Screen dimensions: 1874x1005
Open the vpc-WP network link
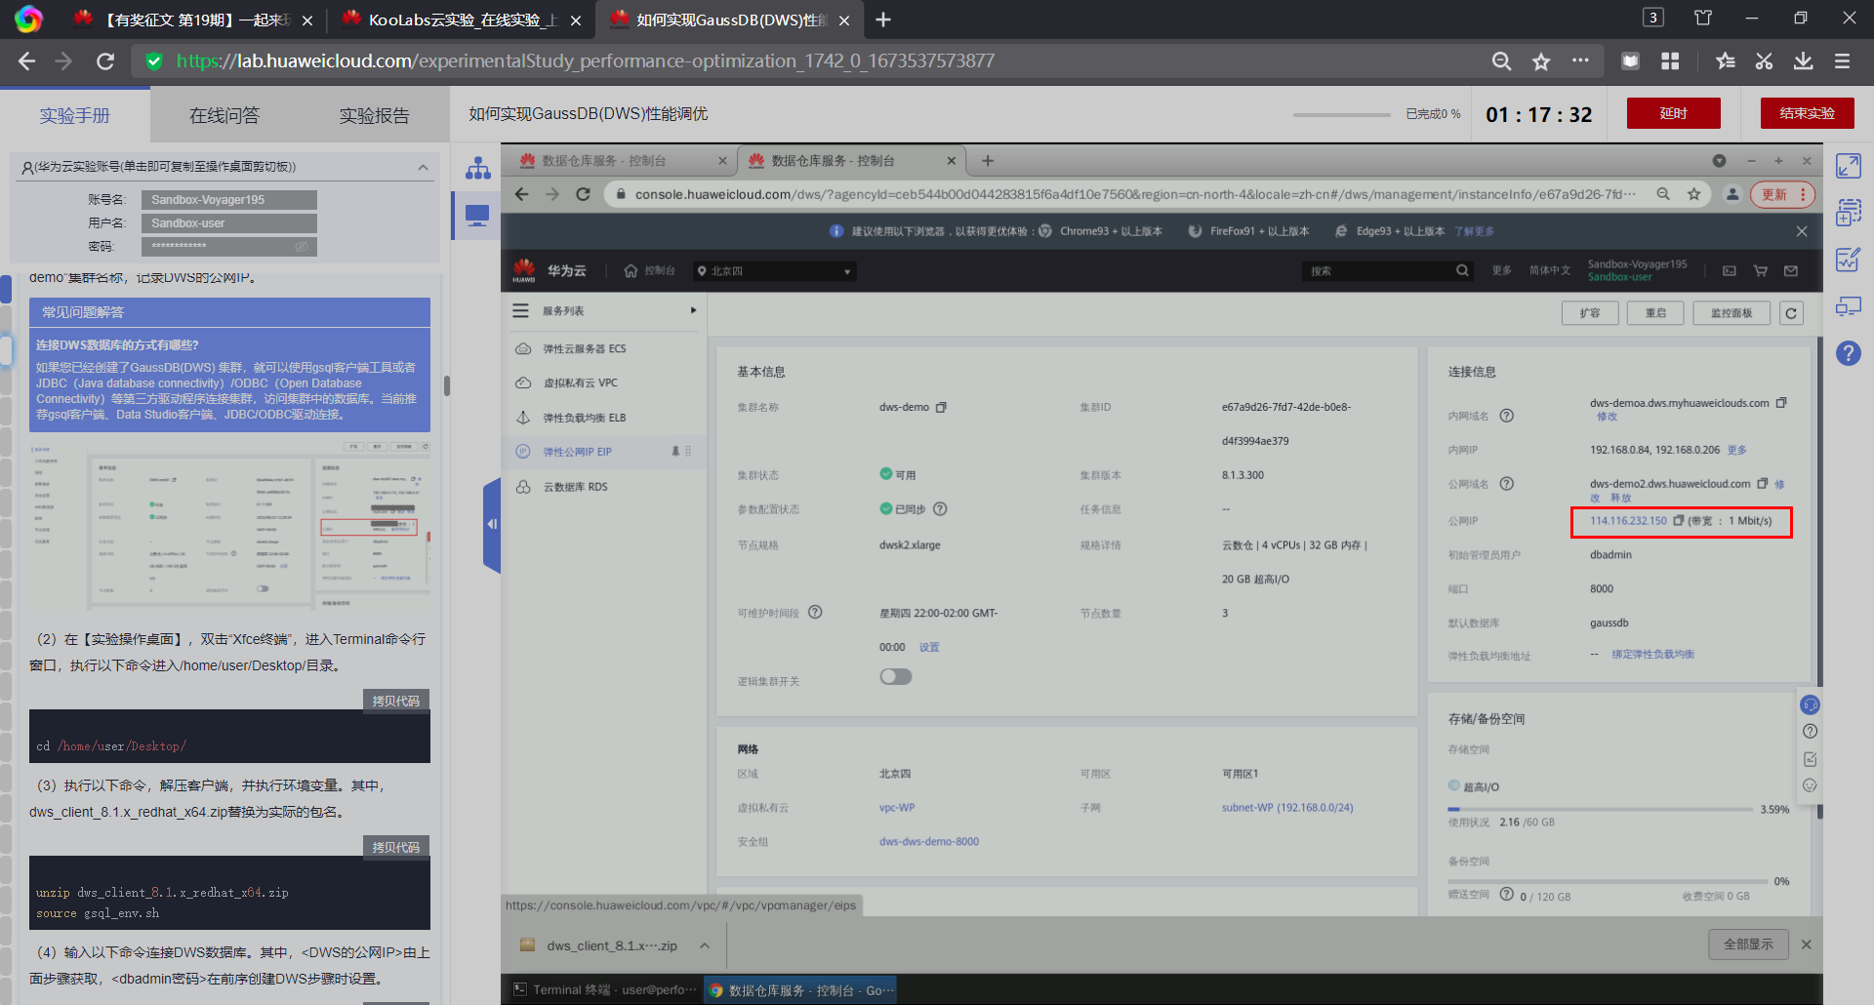point(897,808)
